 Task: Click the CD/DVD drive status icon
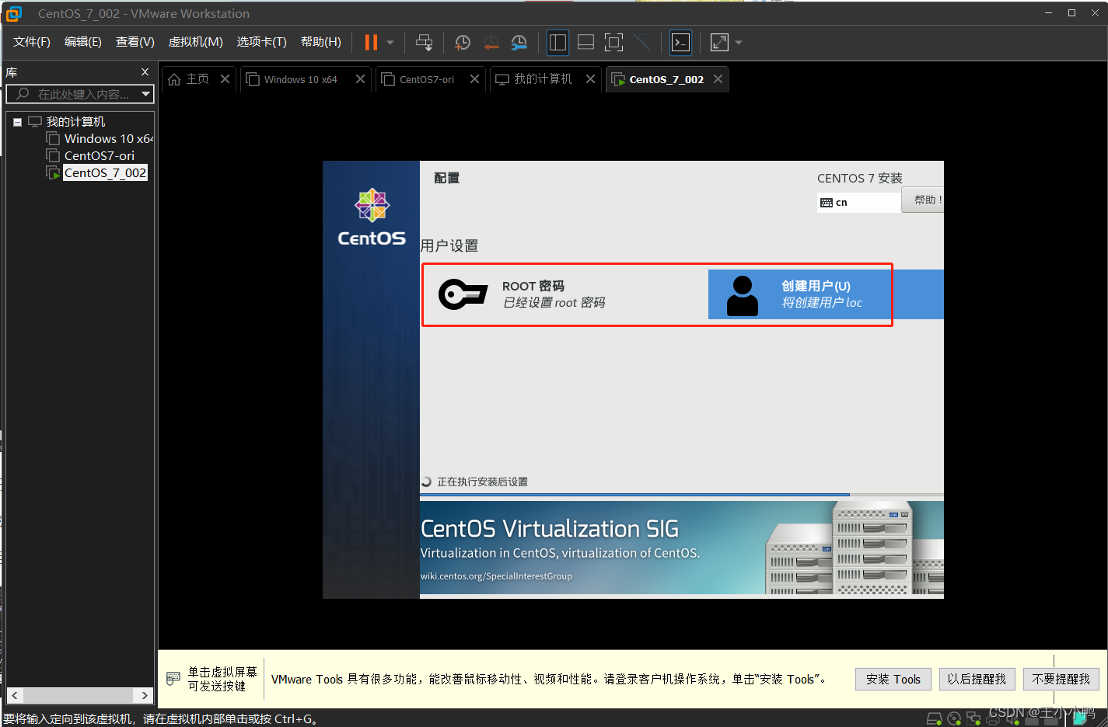click(954, 718)
